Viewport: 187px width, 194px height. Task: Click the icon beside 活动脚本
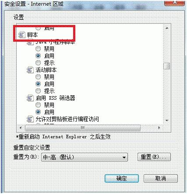coord(30,70)
